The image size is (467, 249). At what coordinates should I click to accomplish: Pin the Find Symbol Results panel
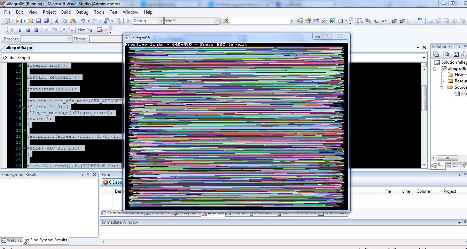[x=88, y=175]
